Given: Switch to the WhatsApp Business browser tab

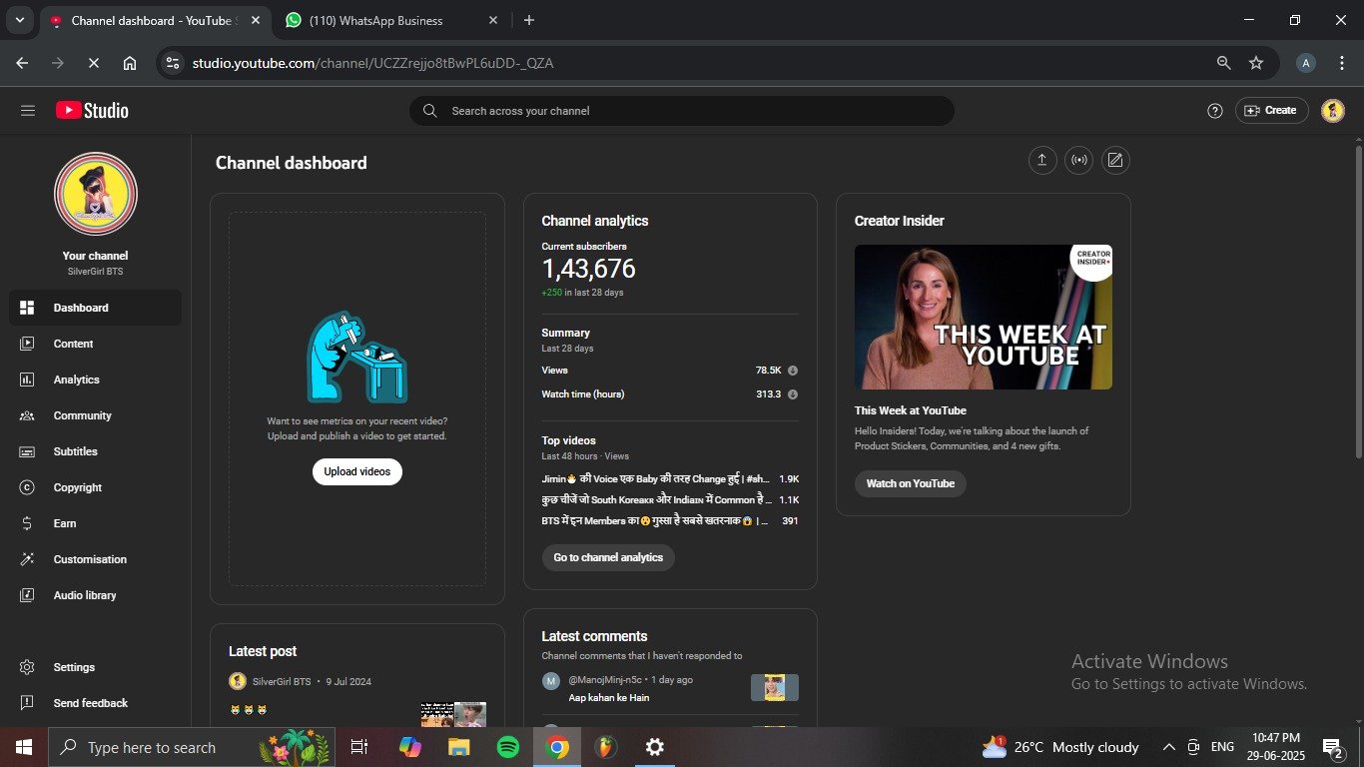Looking at the screenshot, I should 390,20.
